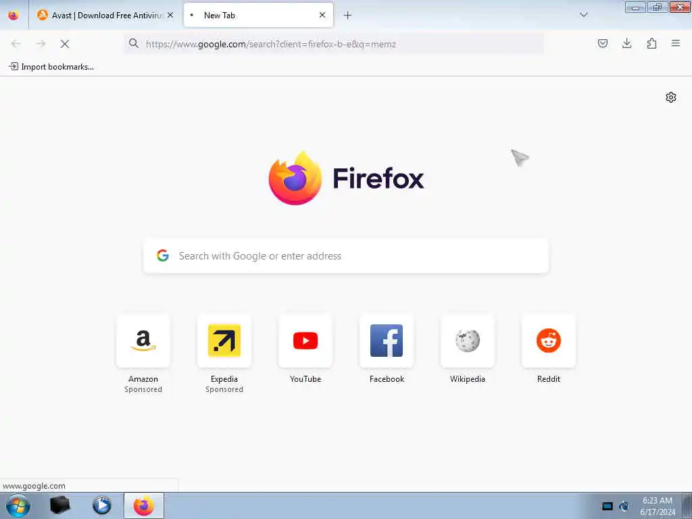Click Import bookmarks link
The width and height of the screenshot is (692, 519).
51,67
